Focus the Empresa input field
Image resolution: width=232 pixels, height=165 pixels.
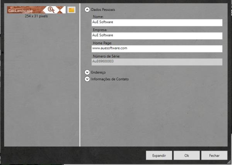pos(157,35)
